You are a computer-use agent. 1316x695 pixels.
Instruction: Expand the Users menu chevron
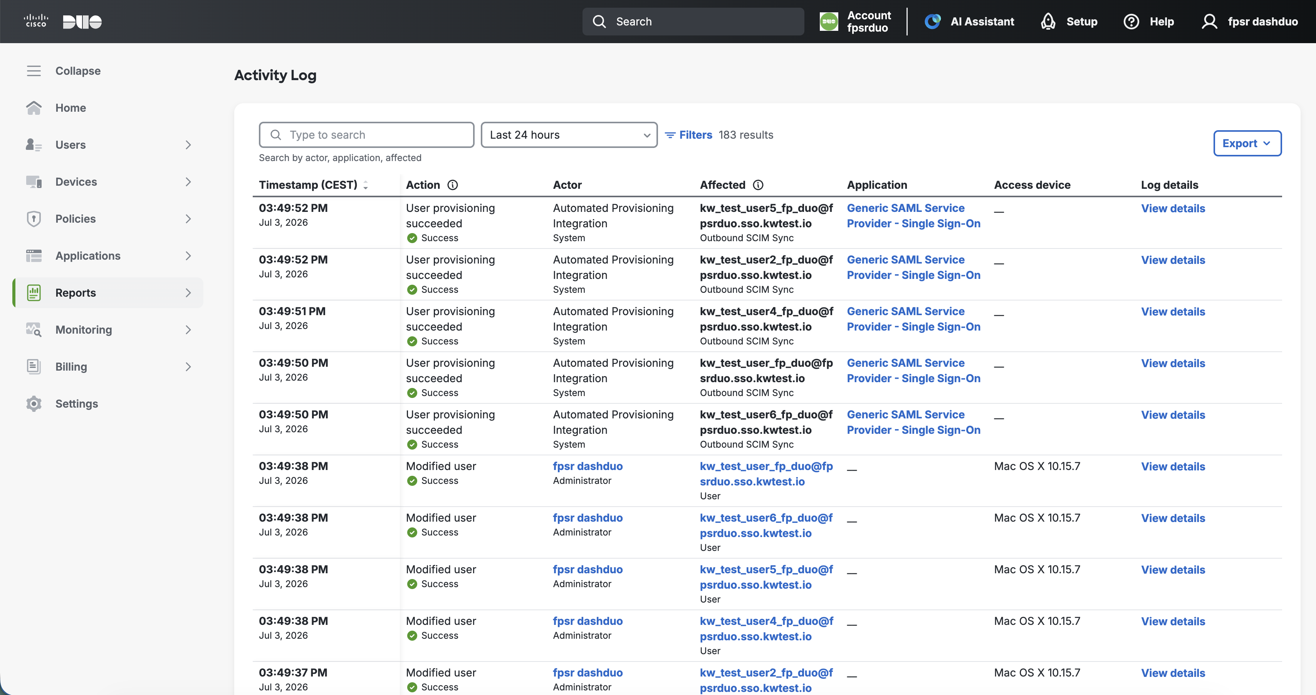[188, 144]
